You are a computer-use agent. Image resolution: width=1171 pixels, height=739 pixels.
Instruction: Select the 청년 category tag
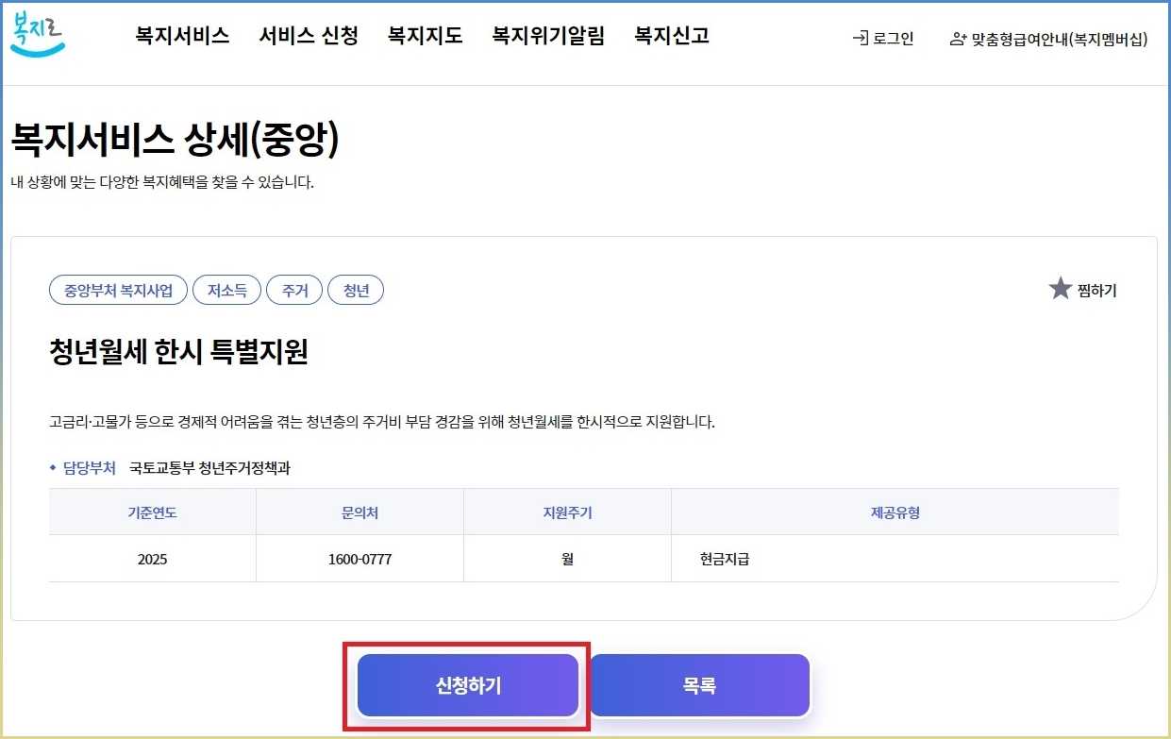[356, 290]
